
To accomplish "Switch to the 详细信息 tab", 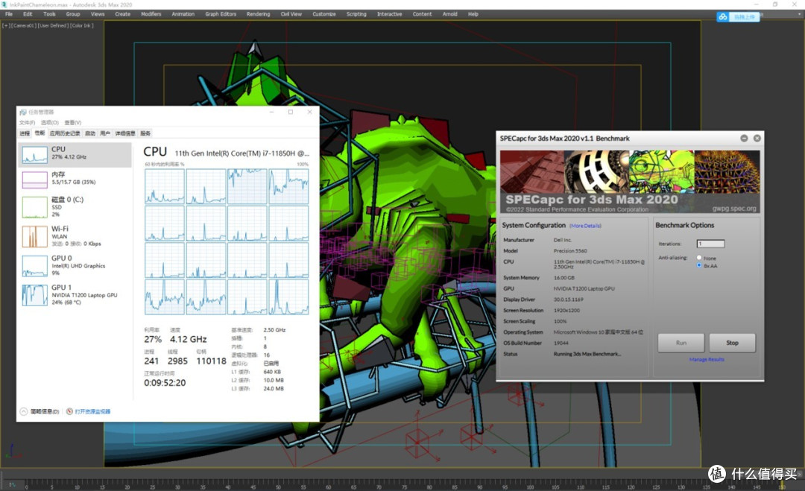I will coord(124,133).
